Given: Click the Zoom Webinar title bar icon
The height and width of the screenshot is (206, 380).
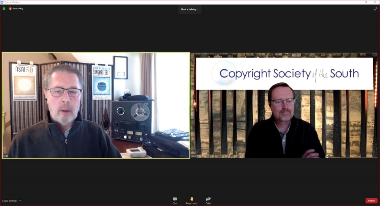Looking at the screenshot, I should pos(2,2).
